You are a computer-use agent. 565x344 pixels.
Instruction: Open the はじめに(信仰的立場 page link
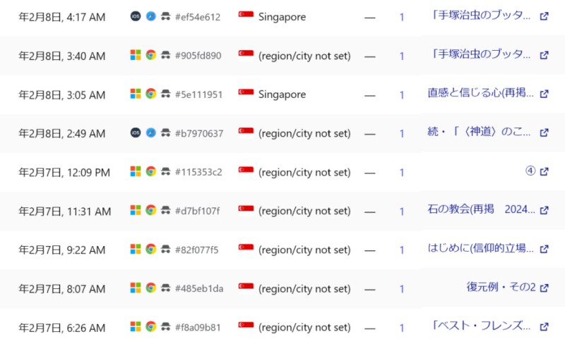tap(480, 249)
